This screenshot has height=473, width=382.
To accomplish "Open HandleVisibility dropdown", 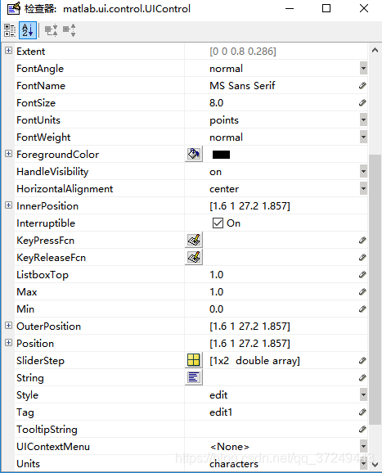I will 363,172.
